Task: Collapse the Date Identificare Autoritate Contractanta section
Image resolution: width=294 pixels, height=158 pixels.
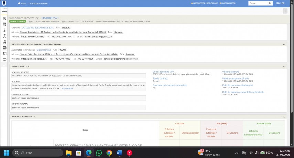Action: 284,44
